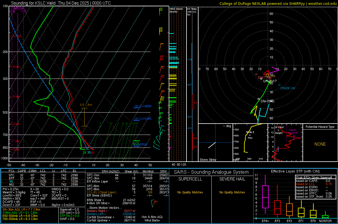338x224 pixels.
Task: Click the College of DuPage NEXLAB credit
Action: tap(278, 3)
